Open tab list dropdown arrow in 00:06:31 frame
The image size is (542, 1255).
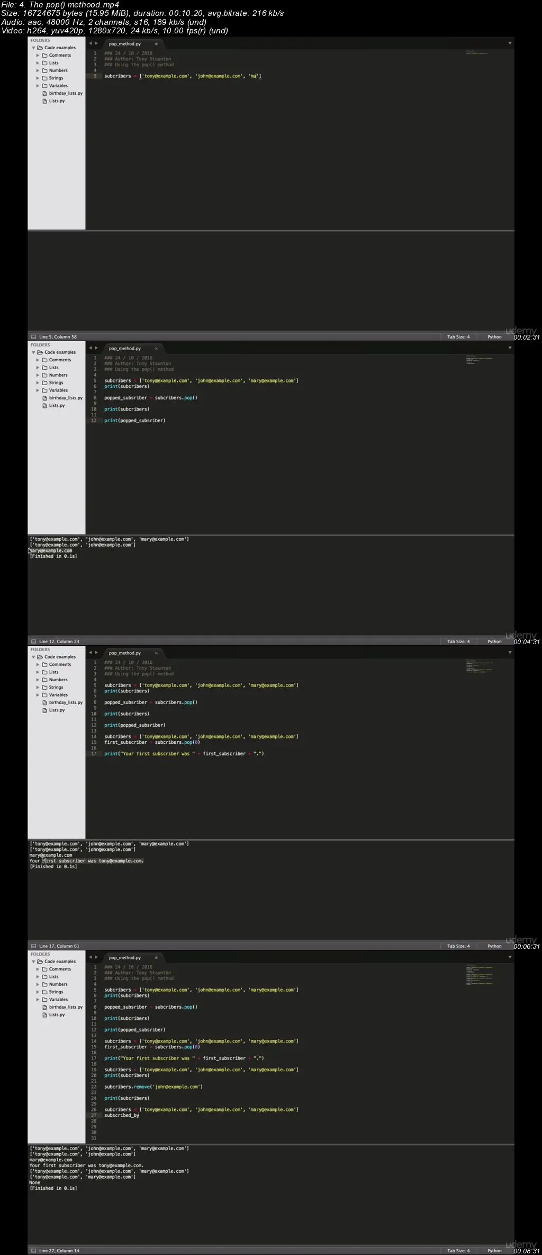(510, 653)
